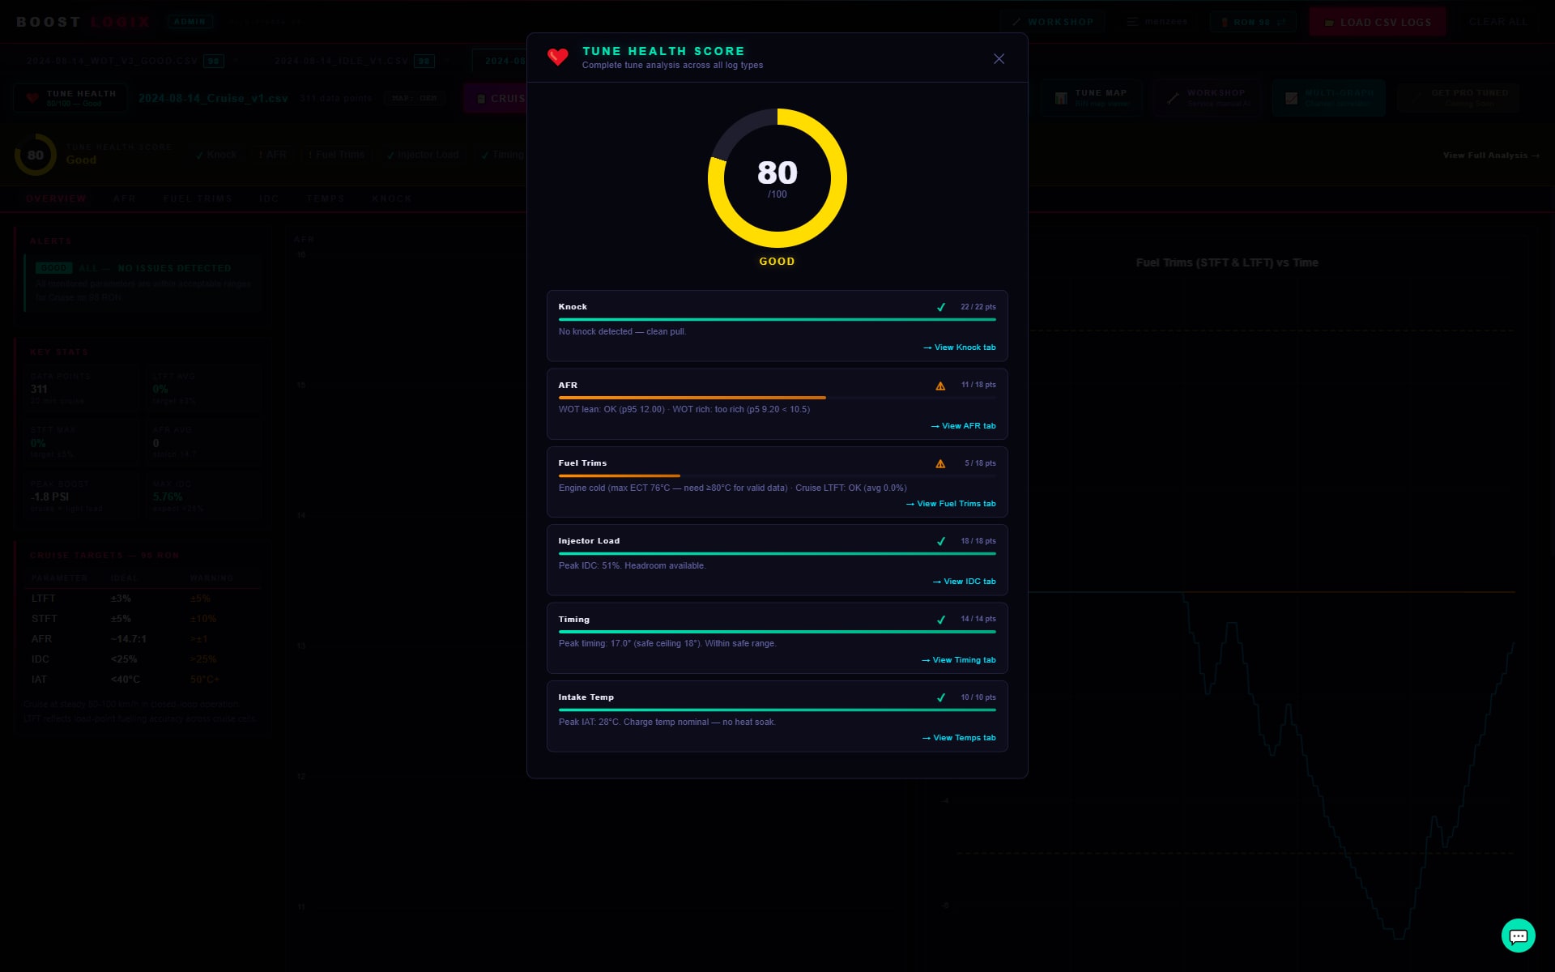Click the Injector Load chip in summary bar

(423, 155)
